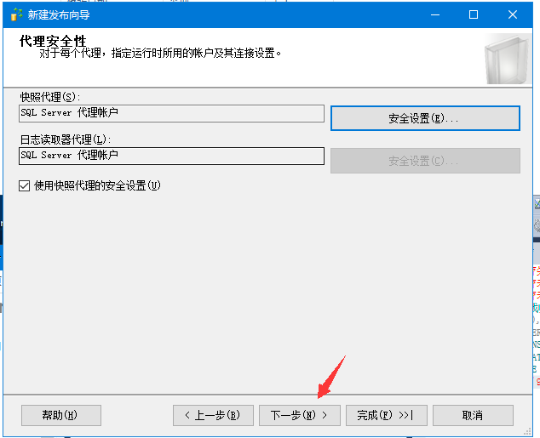Focus the 日志读取器代理 account field
The width and height of the screenshot is (540, 438).
point(171,156)
